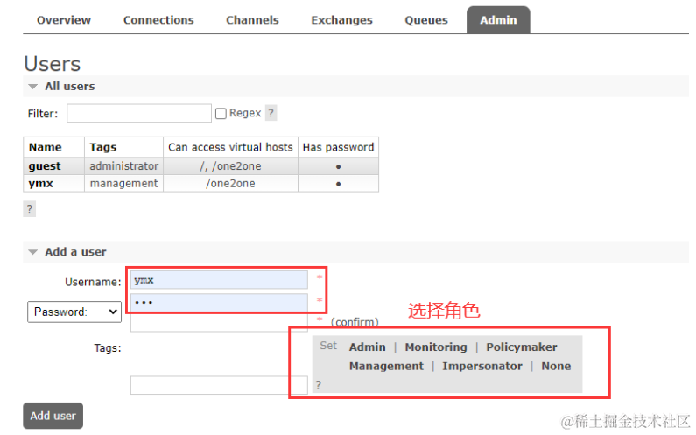Click the Username input field

coord(219,280)
